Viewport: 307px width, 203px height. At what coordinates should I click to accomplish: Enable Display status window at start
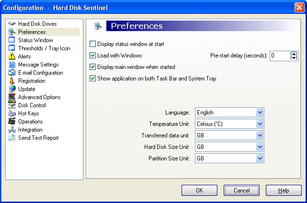point(92,44)
